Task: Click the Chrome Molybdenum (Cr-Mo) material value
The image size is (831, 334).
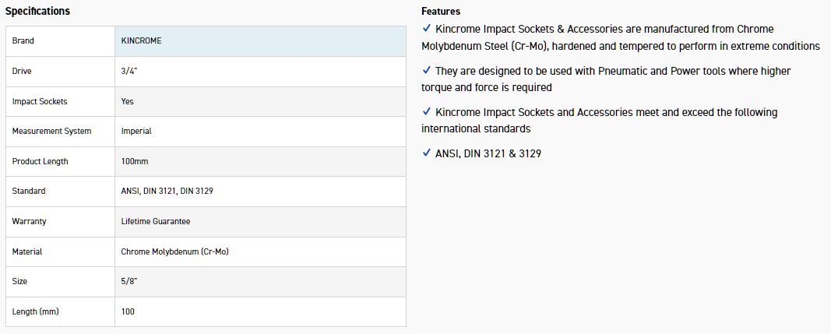Action: tap(174, 251)
